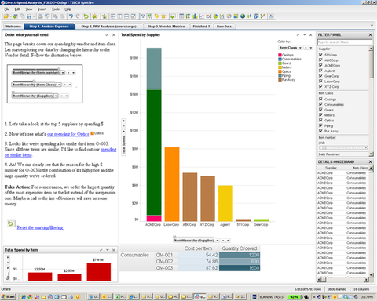Switch to the Step 3. Vendor Metrics tab

coord(166,27)
